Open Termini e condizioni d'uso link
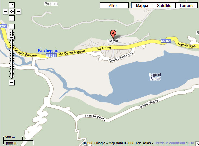This screenshot has height=146, width=199. pyautogui.click(x=174, y=143)
